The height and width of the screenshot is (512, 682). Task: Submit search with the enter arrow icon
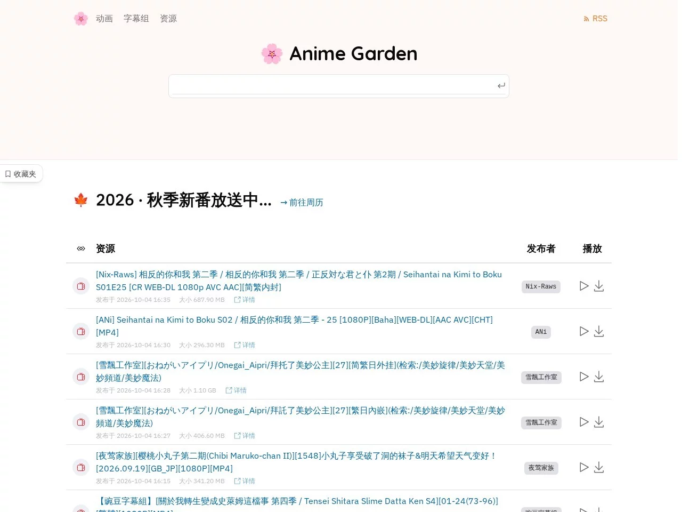(x=501, y=86)
